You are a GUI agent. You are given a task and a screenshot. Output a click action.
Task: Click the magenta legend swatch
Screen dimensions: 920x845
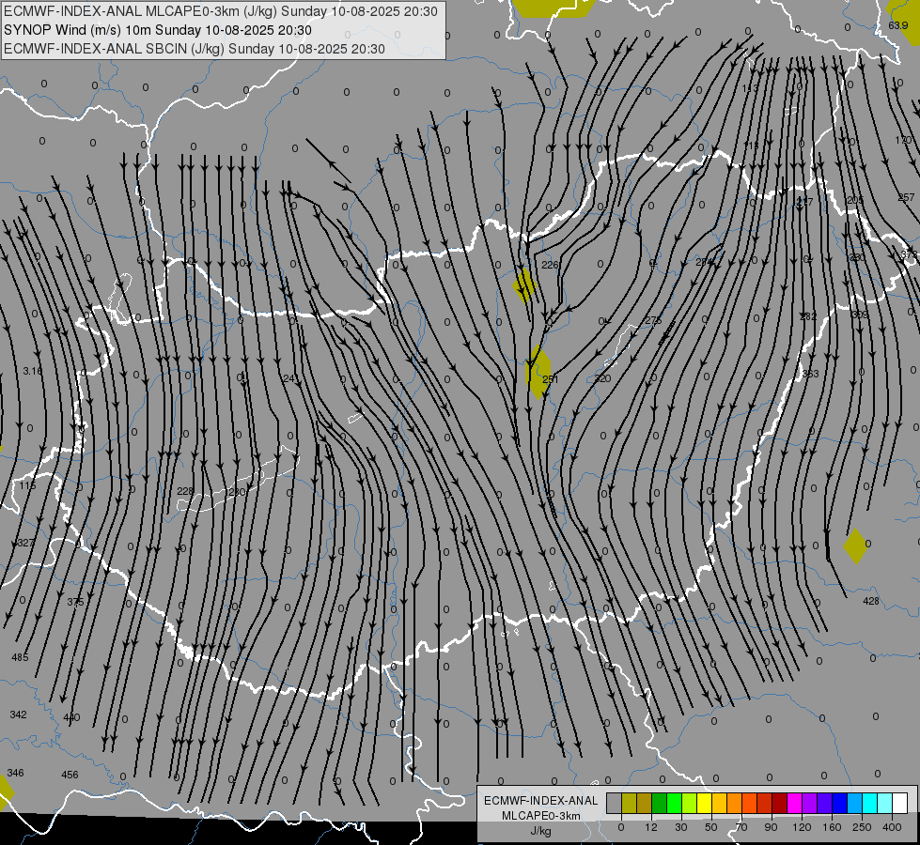795,803
